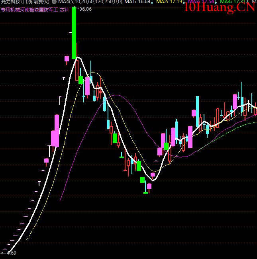Open the 芯片 concept tag

pyautogui.click(x=65, y=10)
